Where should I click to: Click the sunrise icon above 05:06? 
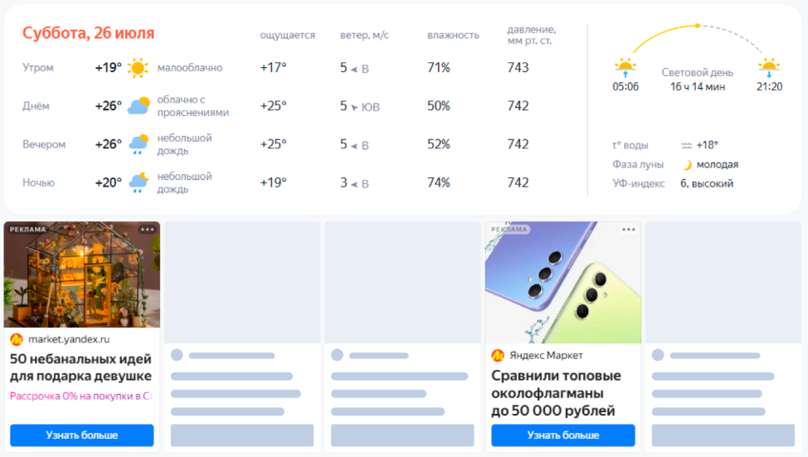[625, 66]
